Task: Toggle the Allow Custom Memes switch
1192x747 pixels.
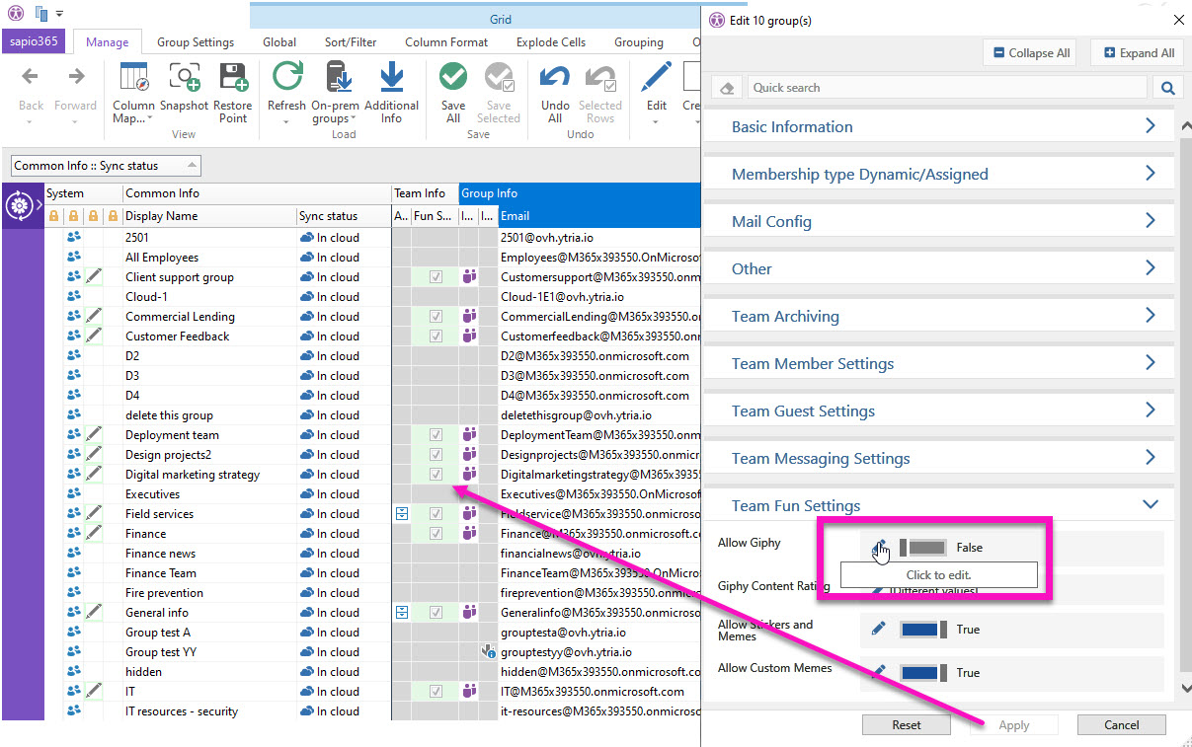Action: [x=923, y=673]
